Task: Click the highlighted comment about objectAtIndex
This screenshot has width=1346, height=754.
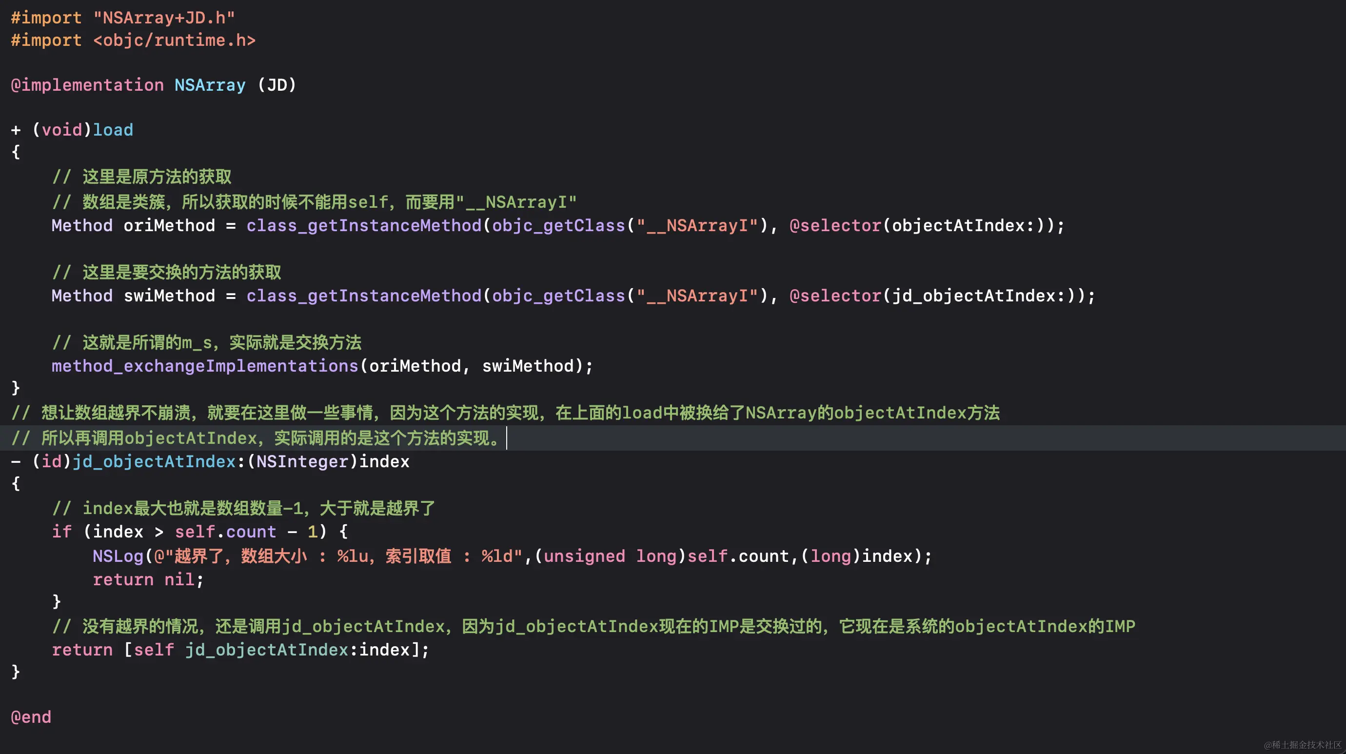Action: click(x=256, y=437)
